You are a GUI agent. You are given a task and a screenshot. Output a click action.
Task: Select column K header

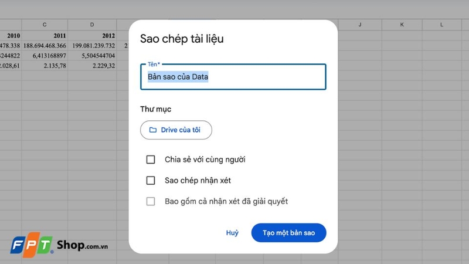pyautogui.click(x=402, y=25)
